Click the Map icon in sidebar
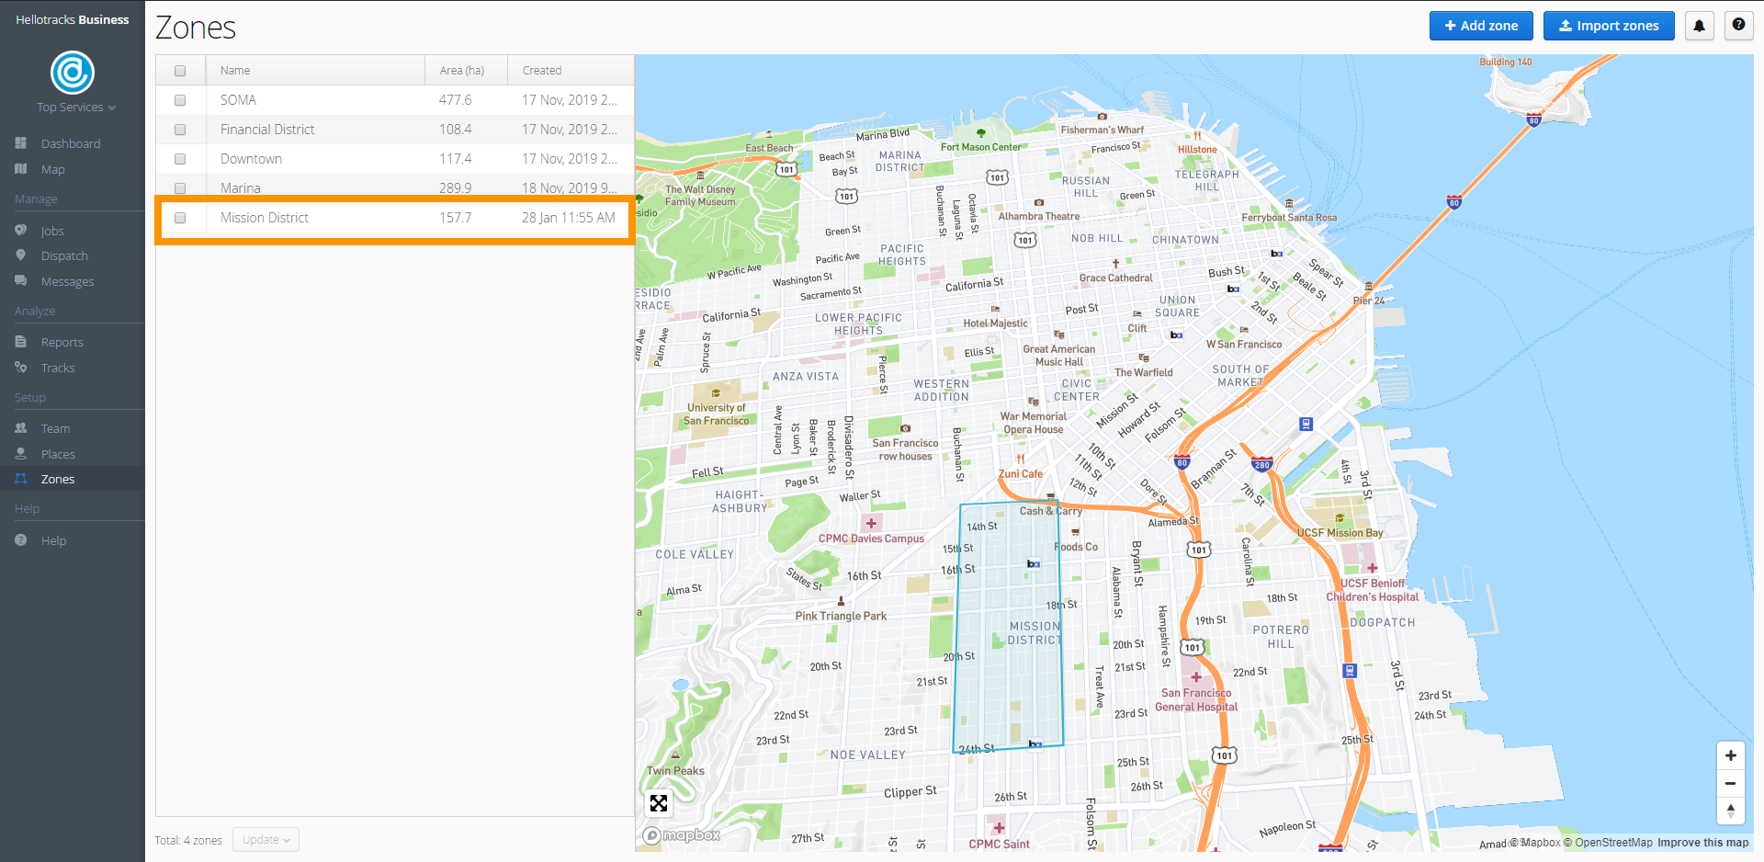 coord(21,169)
